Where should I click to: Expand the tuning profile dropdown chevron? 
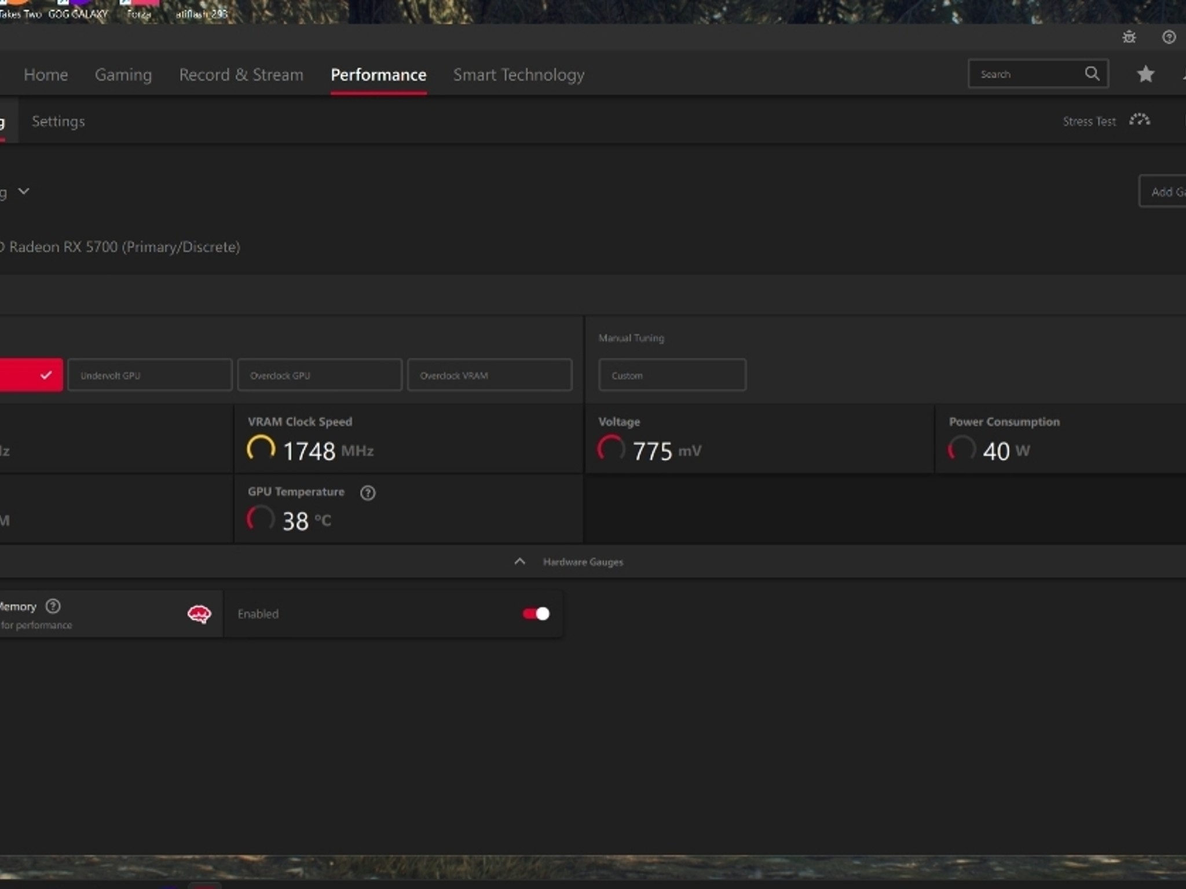tap(23, 191)
